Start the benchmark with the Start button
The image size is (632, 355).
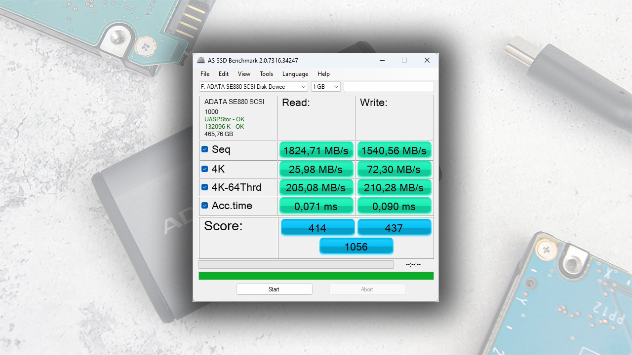tap(274, 289)
